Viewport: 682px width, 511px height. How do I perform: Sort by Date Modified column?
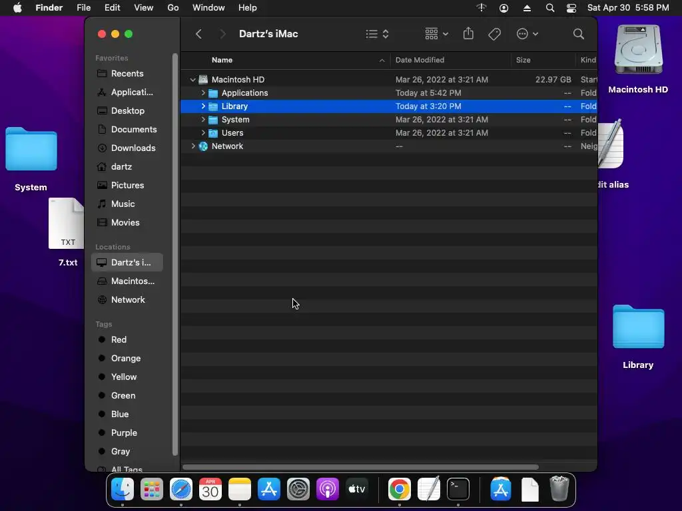[451, 60]
